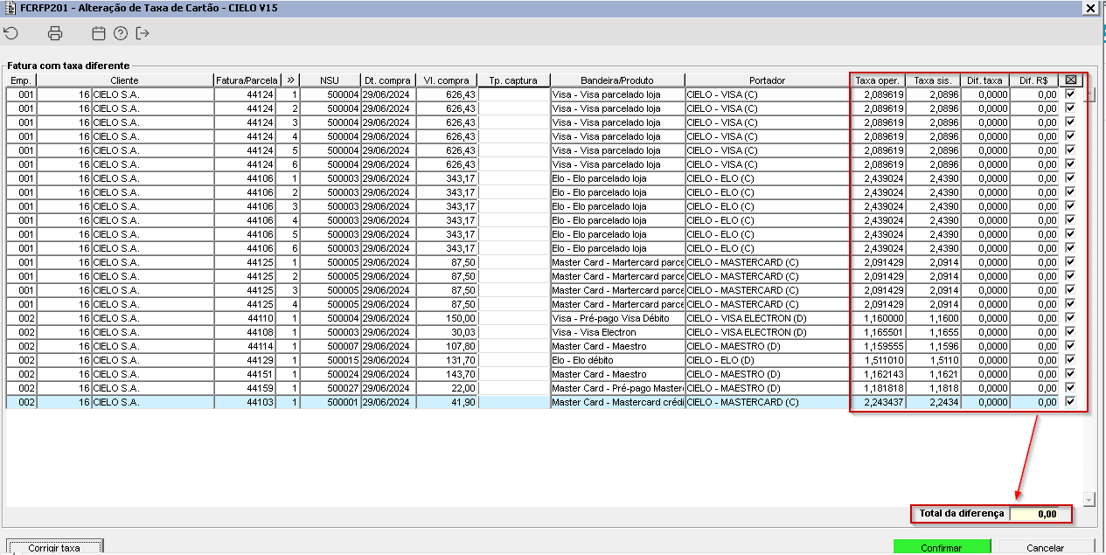
Task: Click the Taxa oper. column header
Action: 878,80
